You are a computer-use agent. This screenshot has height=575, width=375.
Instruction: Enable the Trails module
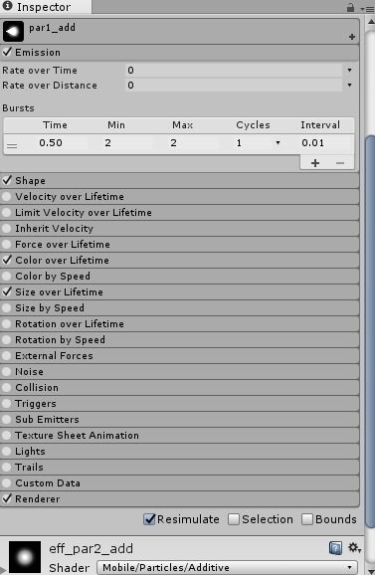tap(6, 468)
